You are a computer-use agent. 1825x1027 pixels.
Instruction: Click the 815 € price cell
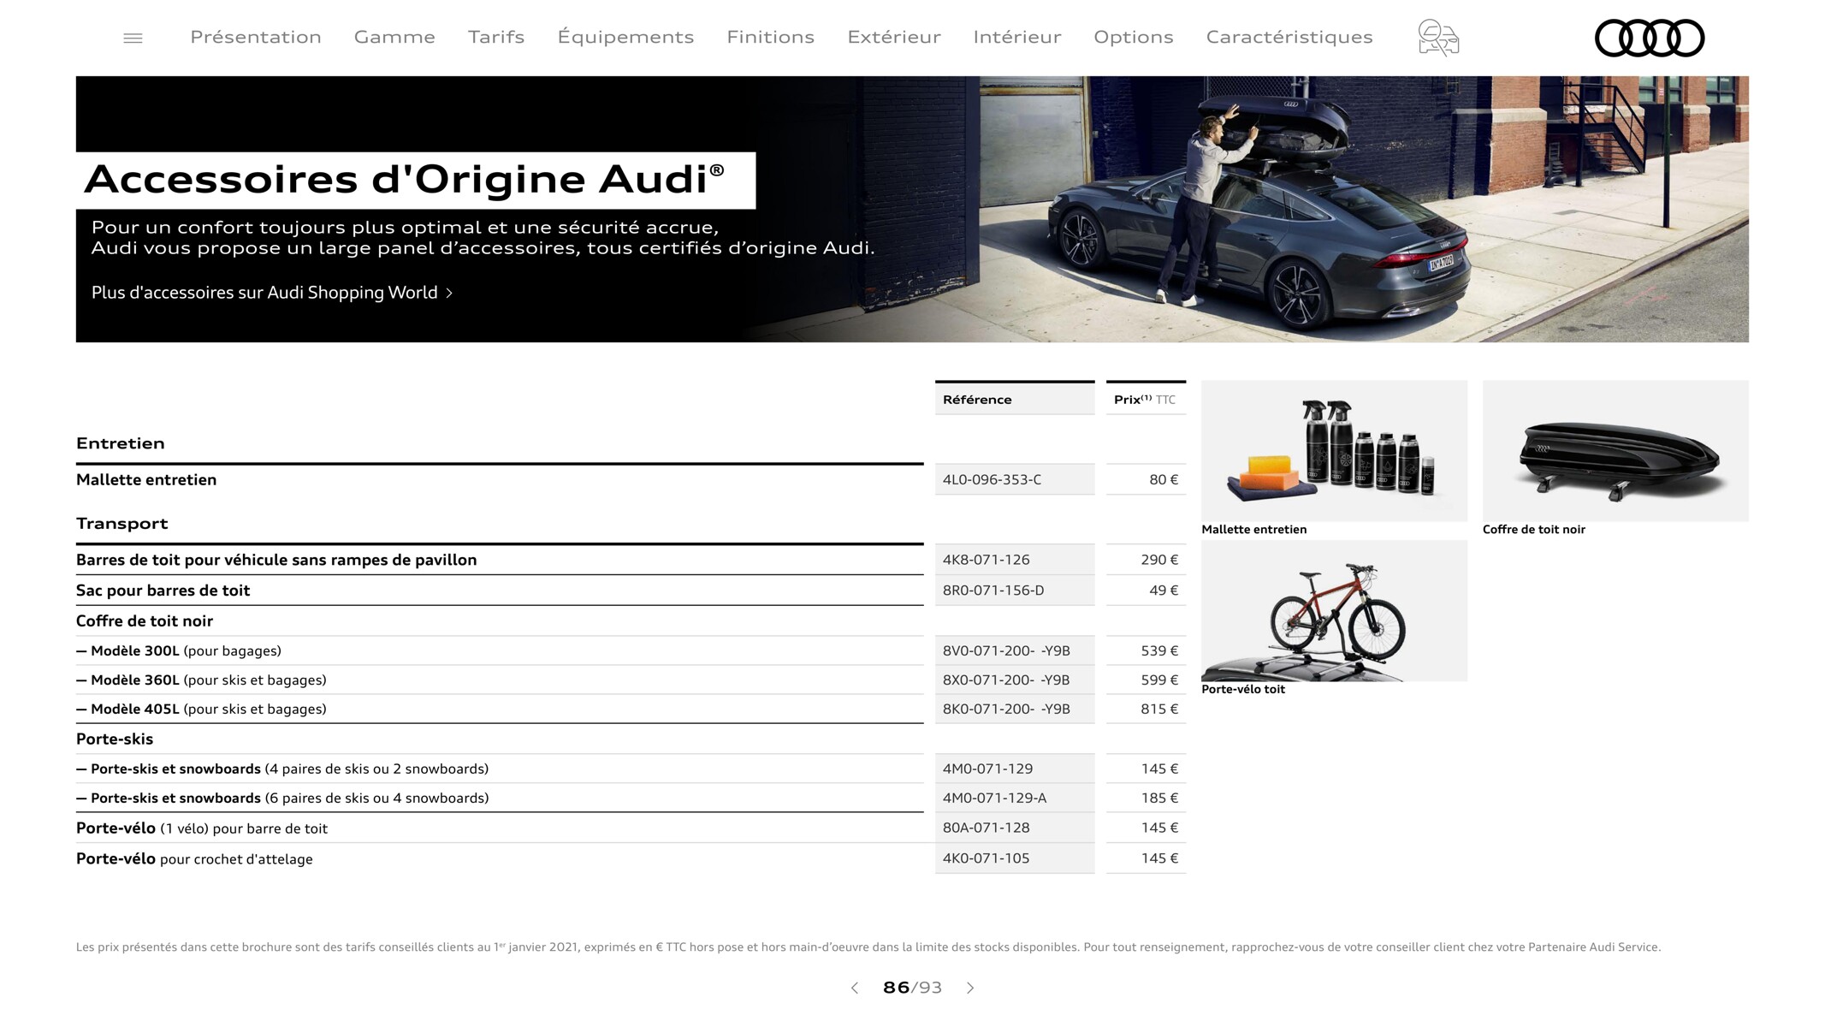coord(1146,709)
